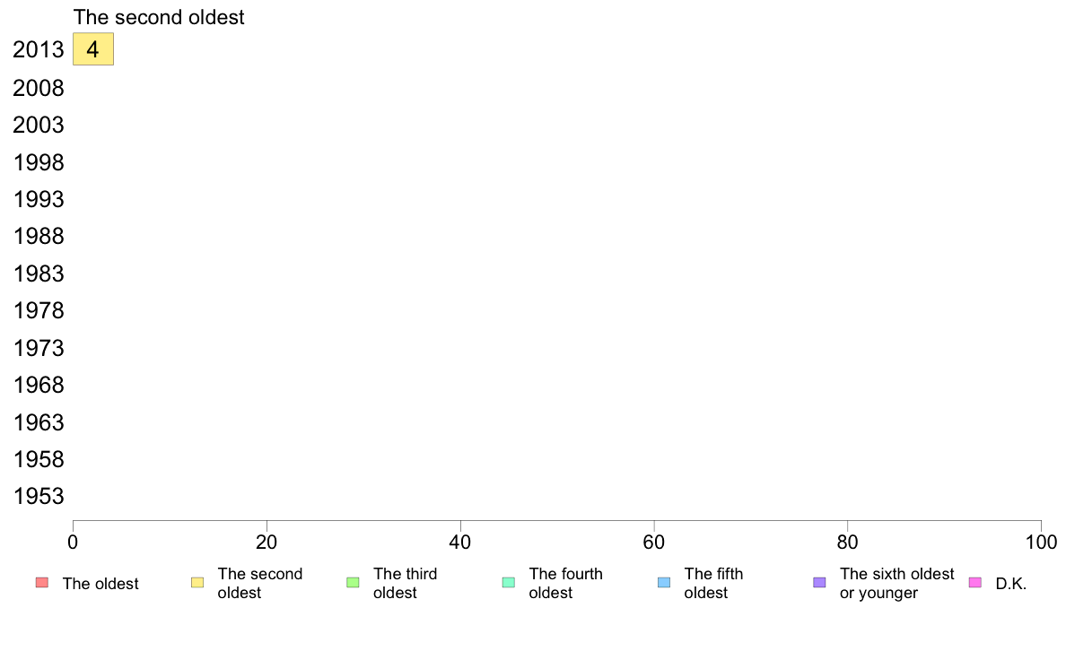1066x660 pixels.
Task: Click 'The second oldest' chart heading
Action: coord(159,17)
